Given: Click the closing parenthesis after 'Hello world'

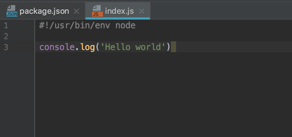Looking at the screenshot, I should pyautogui.click(x=168, y=47).
